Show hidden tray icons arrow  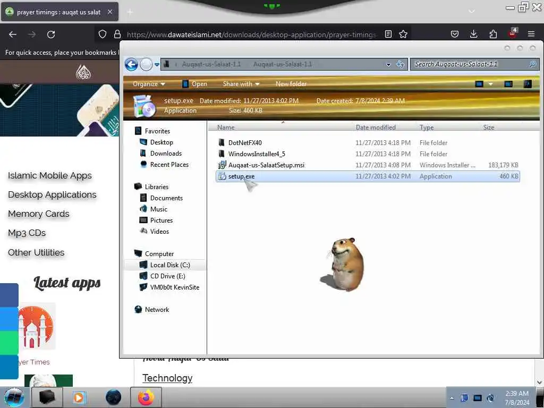(452, 398)
